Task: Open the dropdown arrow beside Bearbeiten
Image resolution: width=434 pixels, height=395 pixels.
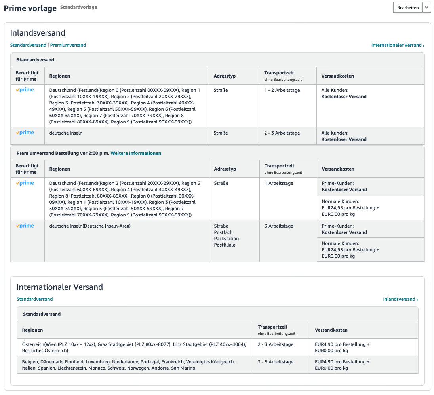Action: tap(426, 8)
